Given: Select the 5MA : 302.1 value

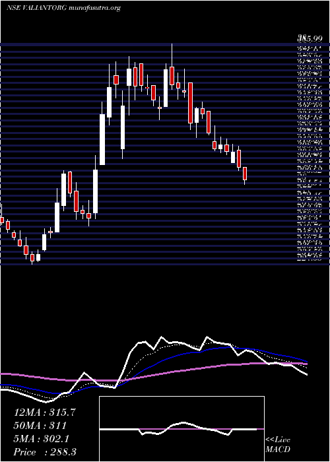Looking at the screenshot, I should 42,439.
